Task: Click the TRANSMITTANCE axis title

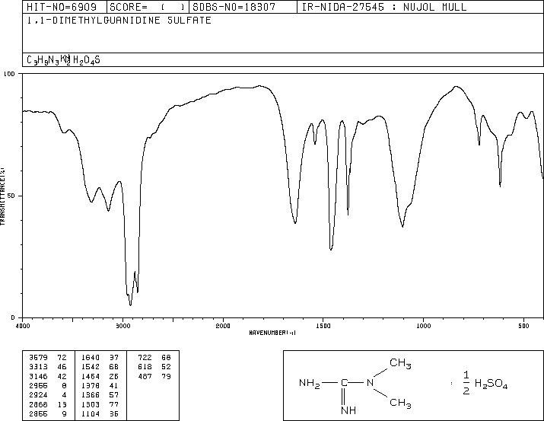Action: point(2,196)
